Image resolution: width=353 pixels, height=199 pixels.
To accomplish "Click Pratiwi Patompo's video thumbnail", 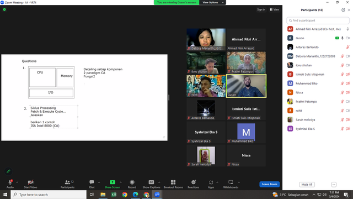I will pyautogui.click(x=246, y=62).
